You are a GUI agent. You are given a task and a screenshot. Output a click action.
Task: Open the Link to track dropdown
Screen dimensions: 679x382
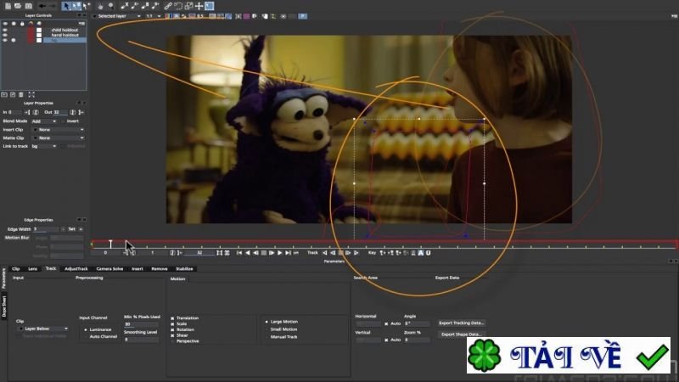point(44,146)
